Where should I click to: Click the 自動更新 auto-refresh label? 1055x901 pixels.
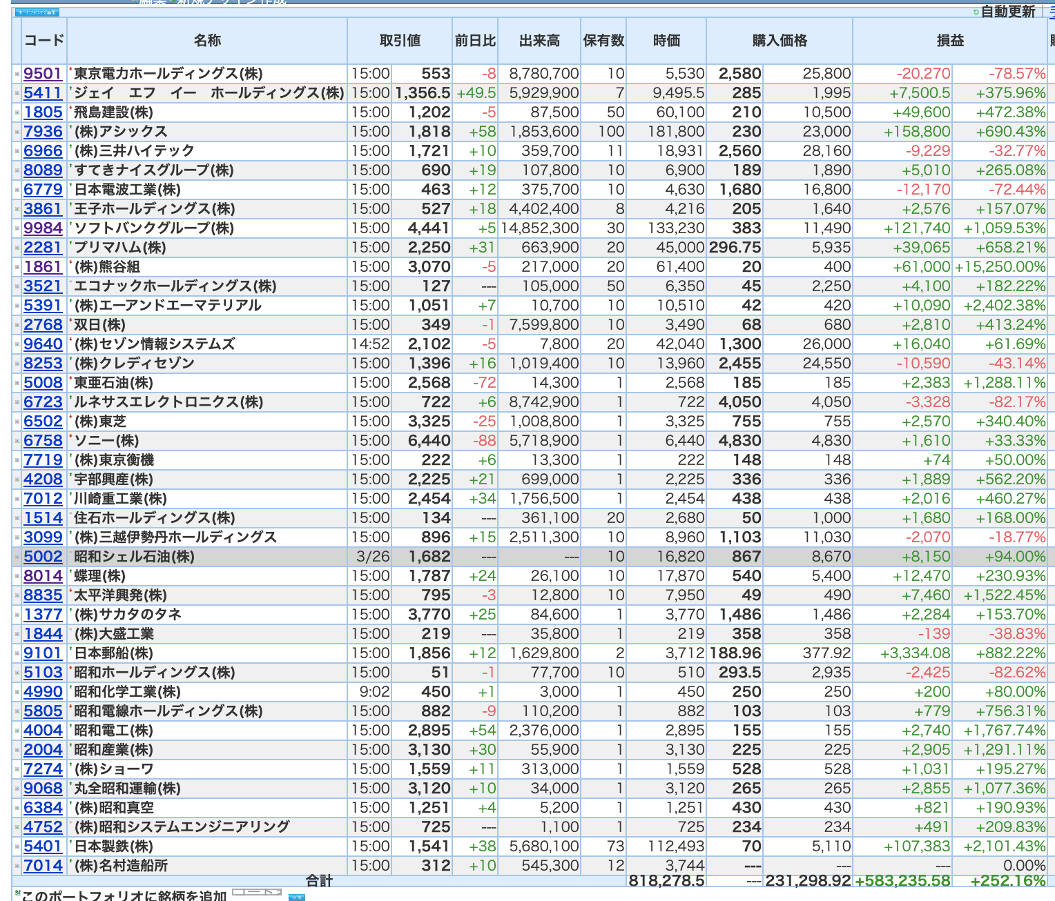coord(1008,11)
